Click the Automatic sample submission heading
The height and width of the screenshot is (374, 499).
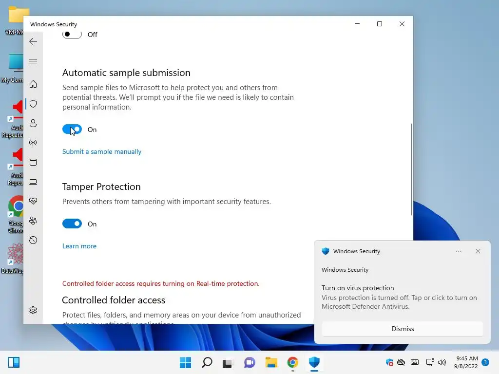(126, 73)
